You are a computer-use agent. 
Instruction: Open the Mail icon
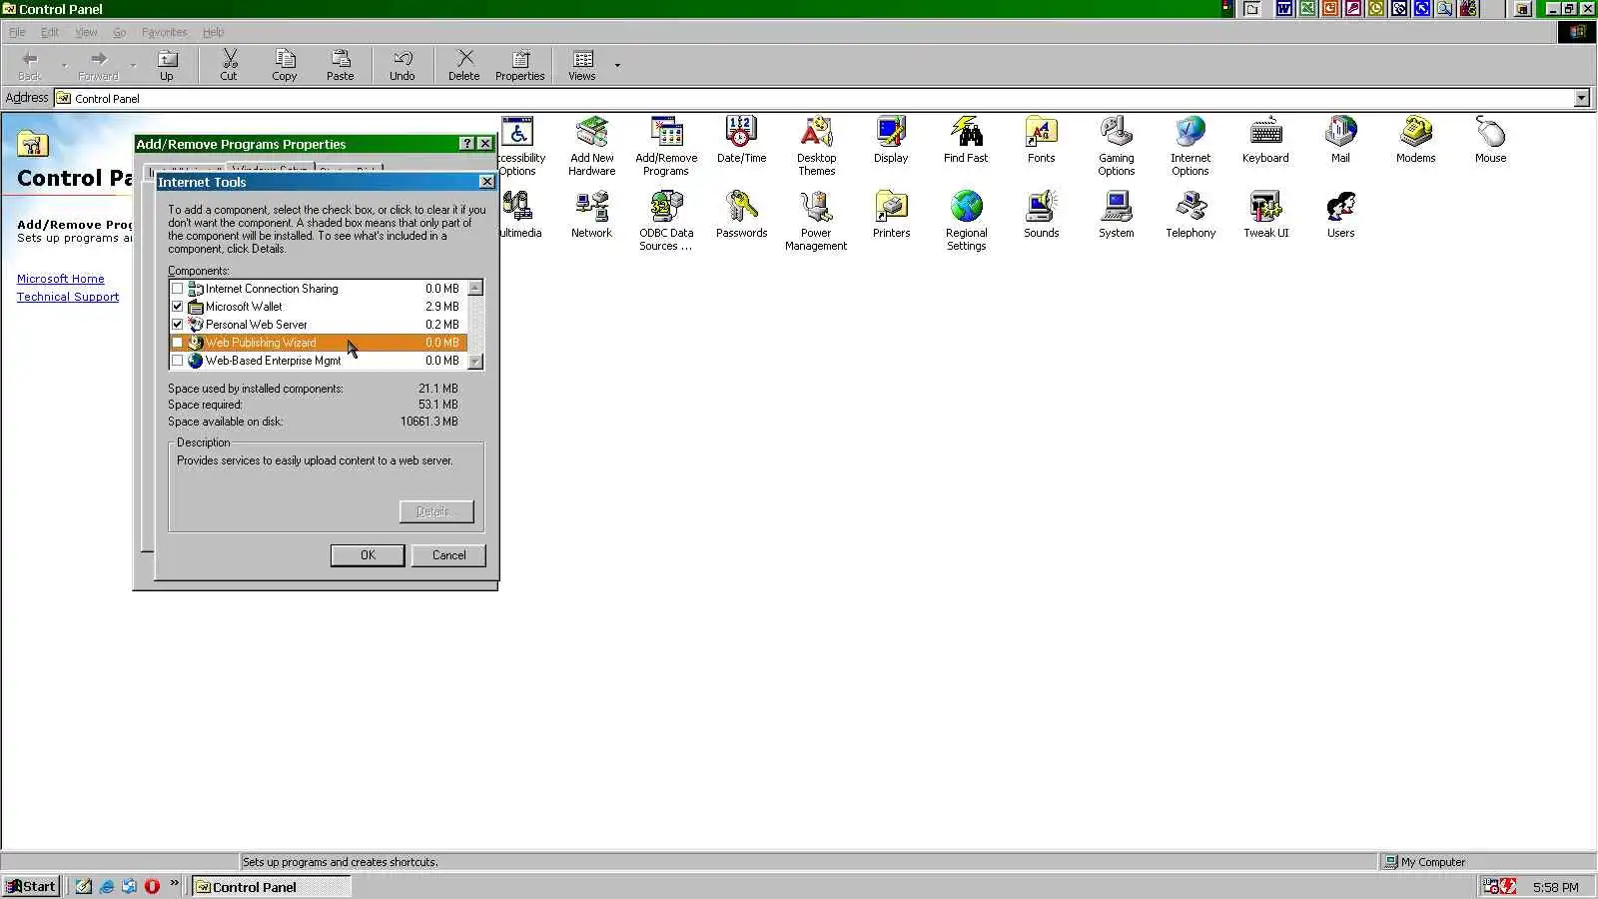(x=1340, y=140)
